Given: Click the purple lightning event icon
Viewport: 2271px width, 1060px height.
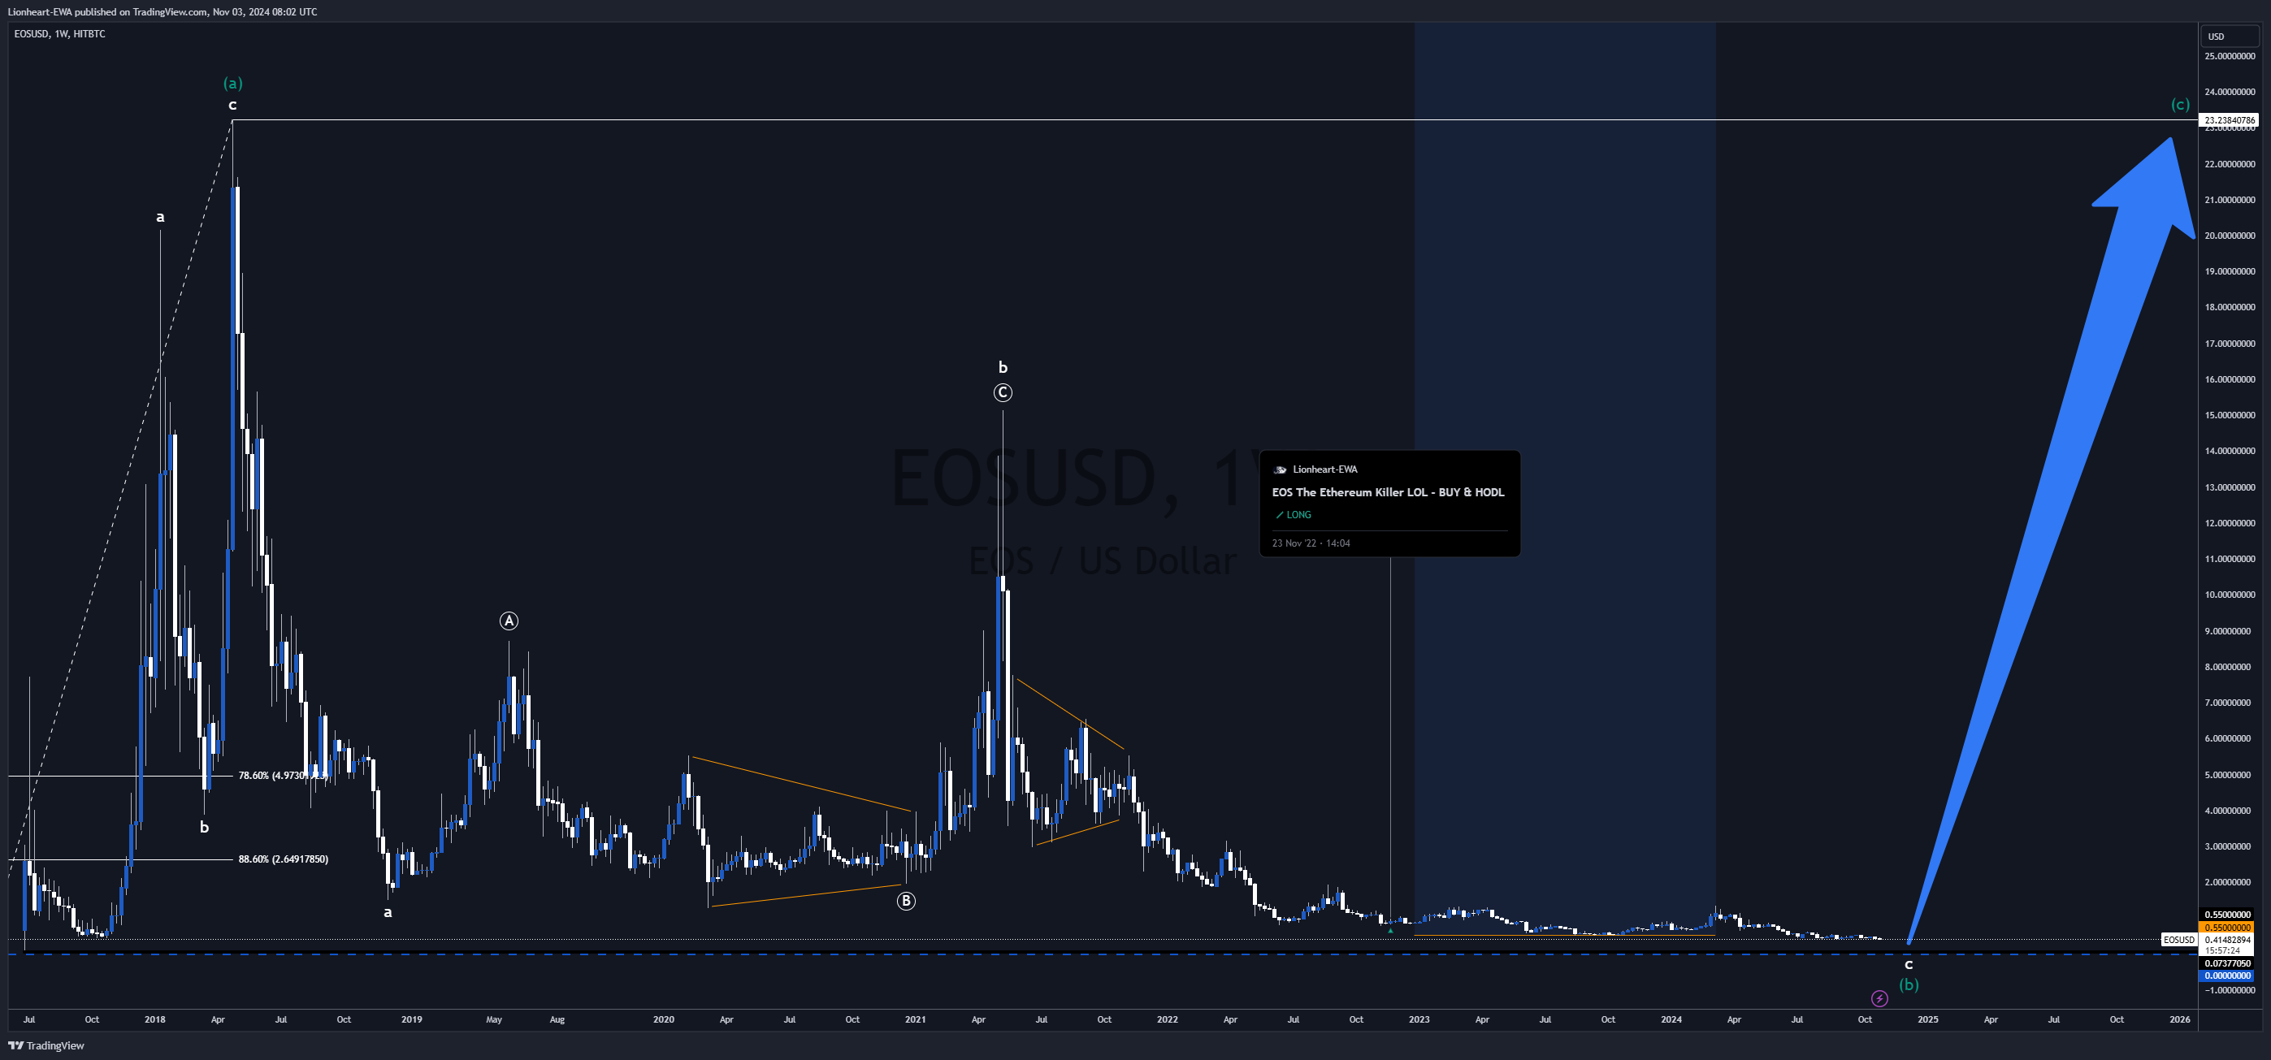Looking at the screenshot, I should pos(1879,998).
